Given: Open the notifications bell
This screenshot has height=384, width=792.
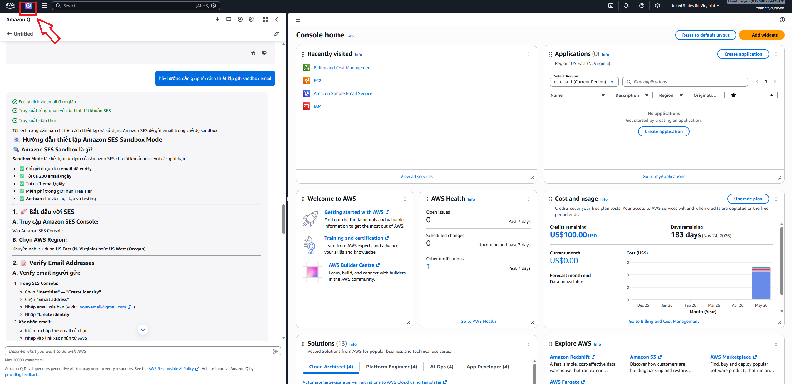Looking at the screenshot, I should click(626, 6).
